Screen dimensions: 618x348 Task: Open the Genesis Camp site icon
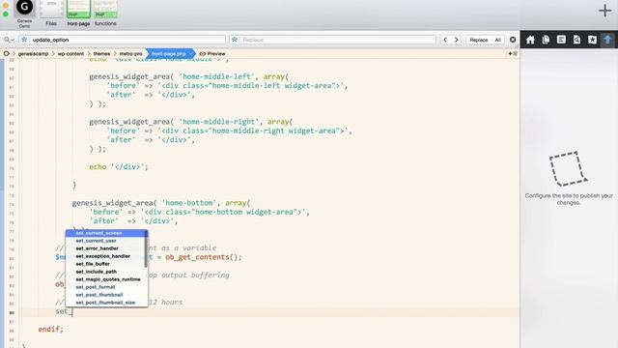[x=24, y=8]
